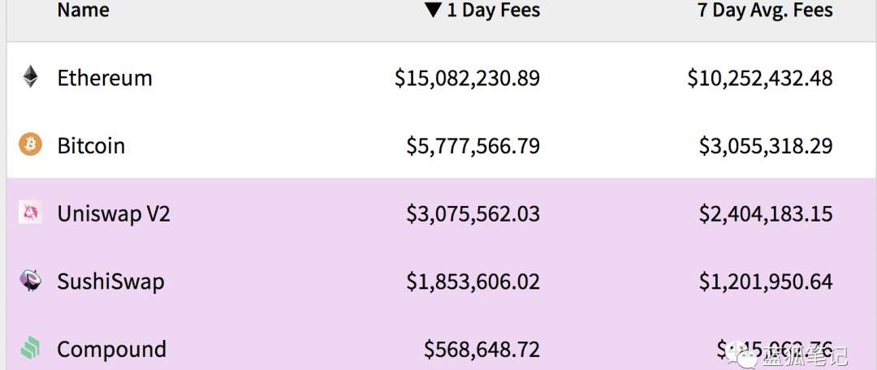Open the Ethereum project link

[x=105, y=78]
